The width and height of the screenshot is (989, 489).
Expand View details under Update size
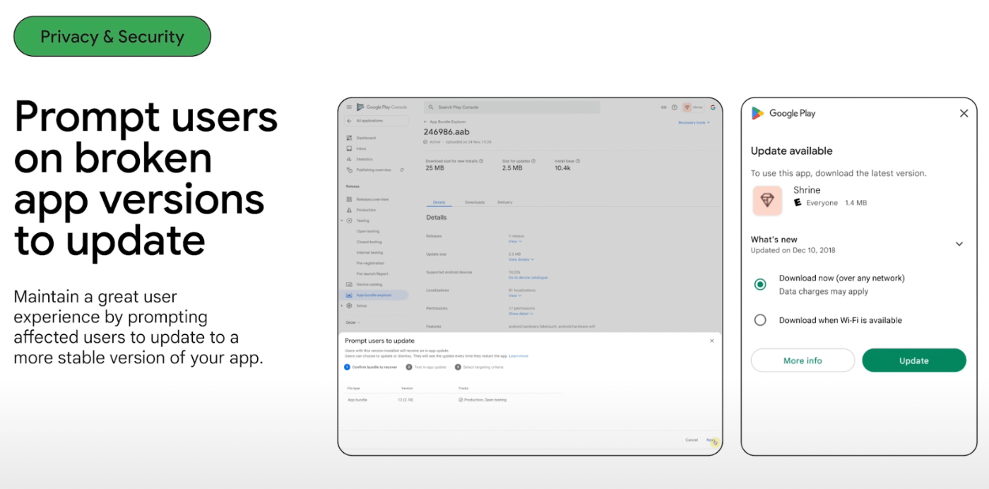[521, 259]
